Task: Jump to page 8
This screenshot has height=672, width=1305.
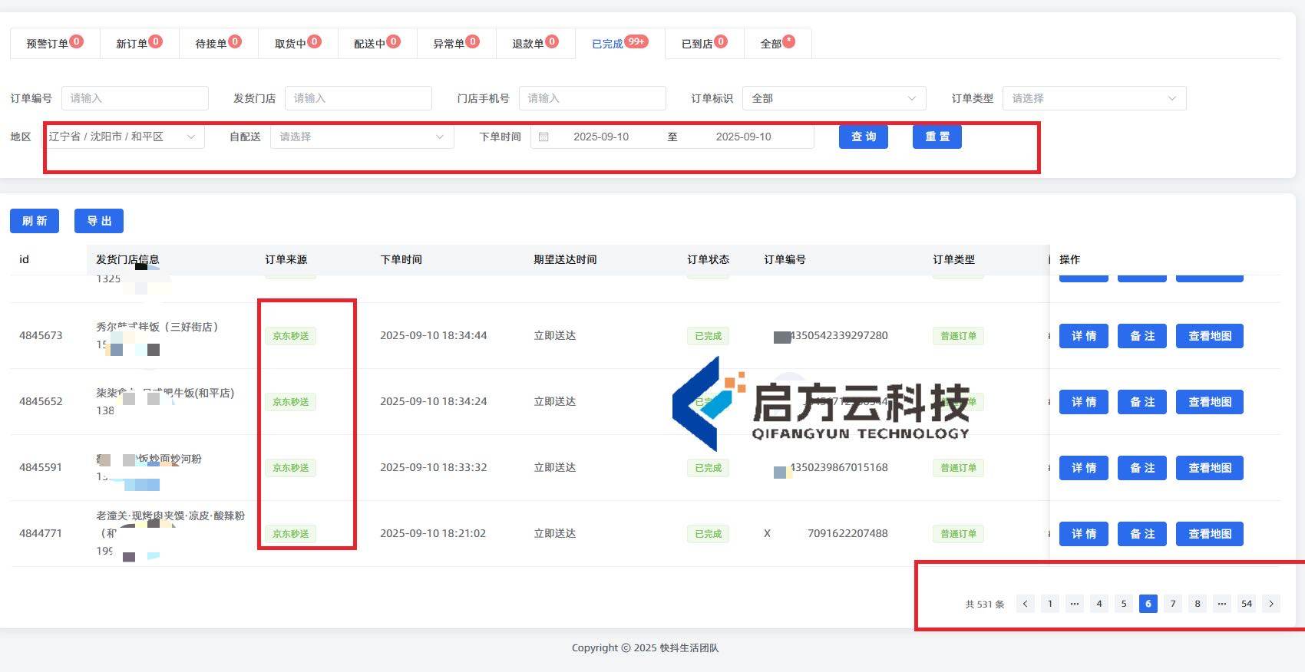Action: click(1198, 604)
